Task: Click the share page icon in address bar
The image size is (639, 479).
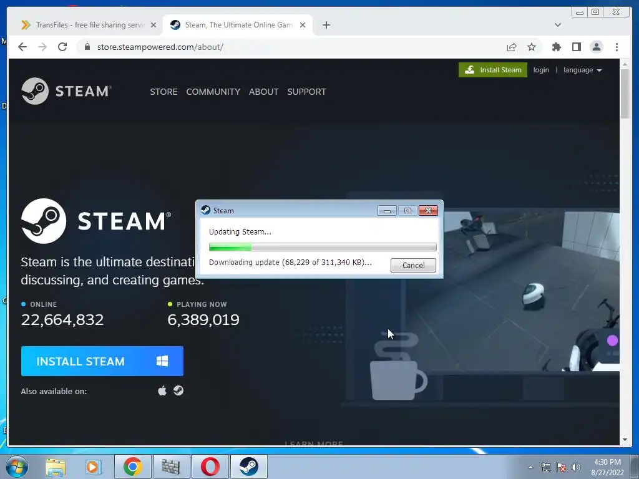Action: (x=512, y=47)
